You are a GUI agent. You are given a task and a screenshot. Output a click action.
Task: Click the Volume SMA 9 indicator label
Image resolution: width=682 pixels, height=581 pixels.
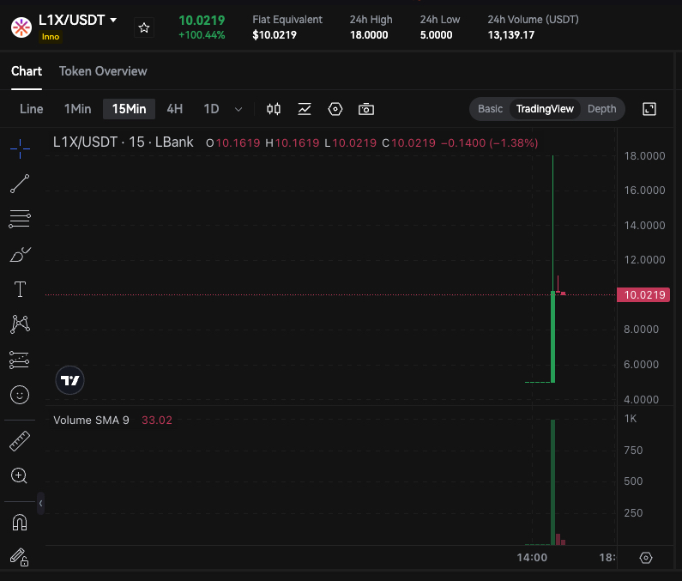pyautogui.click(x=91, y=420)
